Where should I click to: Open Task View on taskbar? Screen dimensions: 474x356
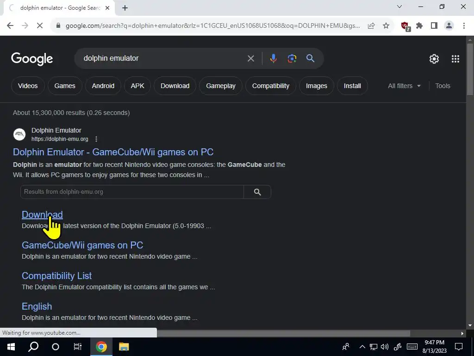pos(78,347)
